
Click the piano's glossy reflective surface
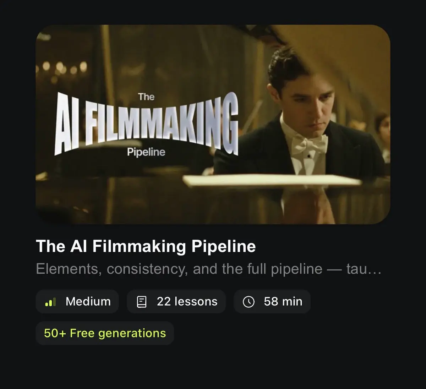213,204
